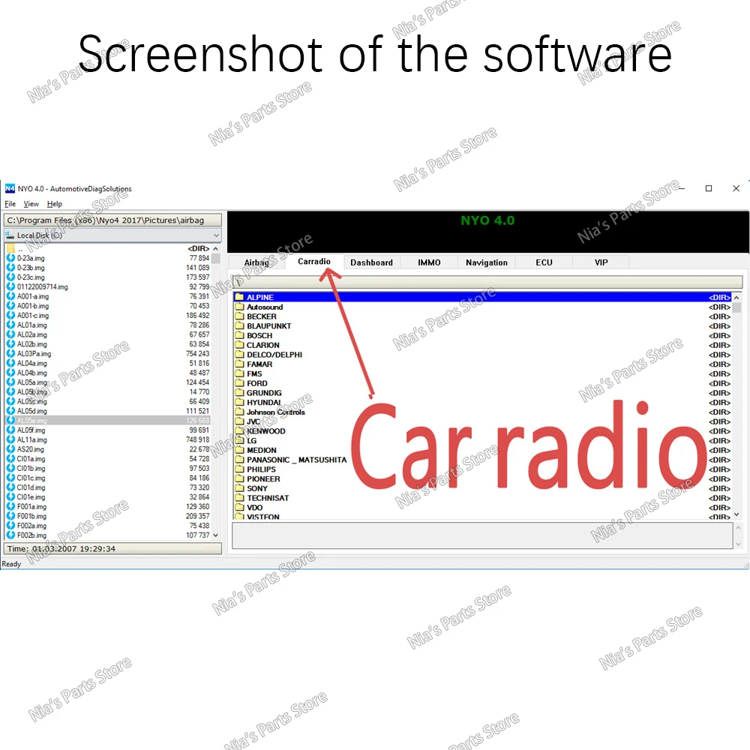Click the empty description box below folders

pos(482,535)
